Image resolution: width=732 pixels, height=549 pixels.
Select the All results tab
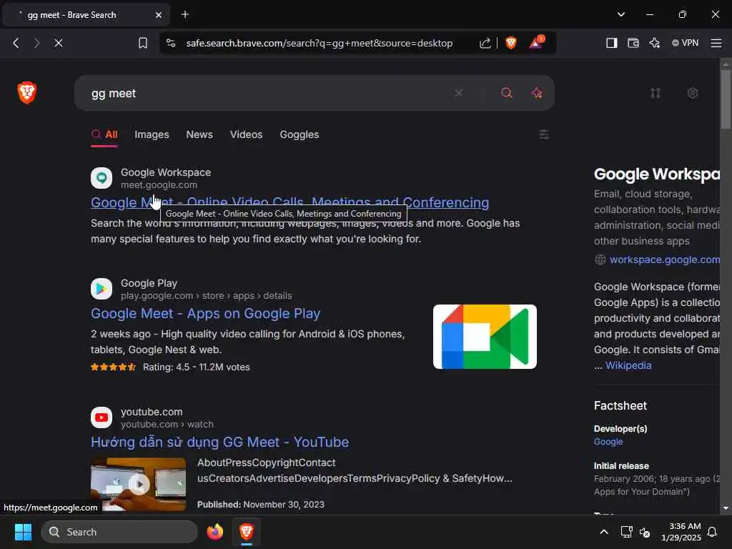[104, 134]
